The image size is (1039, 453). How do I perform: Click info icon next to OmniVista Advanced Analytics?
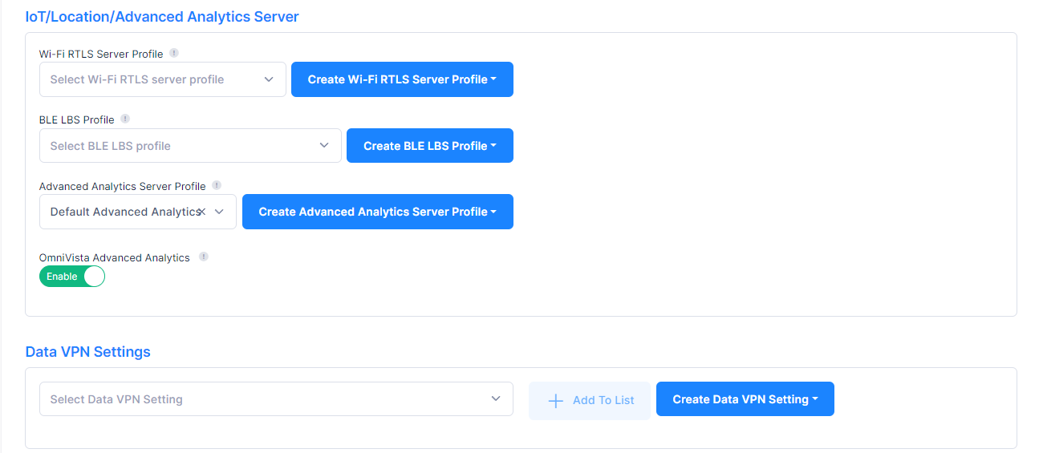tap(204, 257)
